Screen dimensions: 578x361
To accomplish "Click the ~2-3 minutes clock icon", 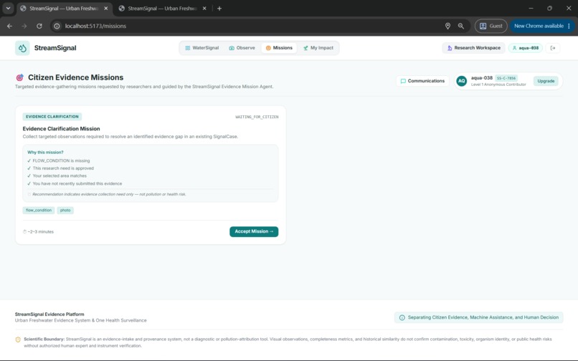I will coord(24,231).
